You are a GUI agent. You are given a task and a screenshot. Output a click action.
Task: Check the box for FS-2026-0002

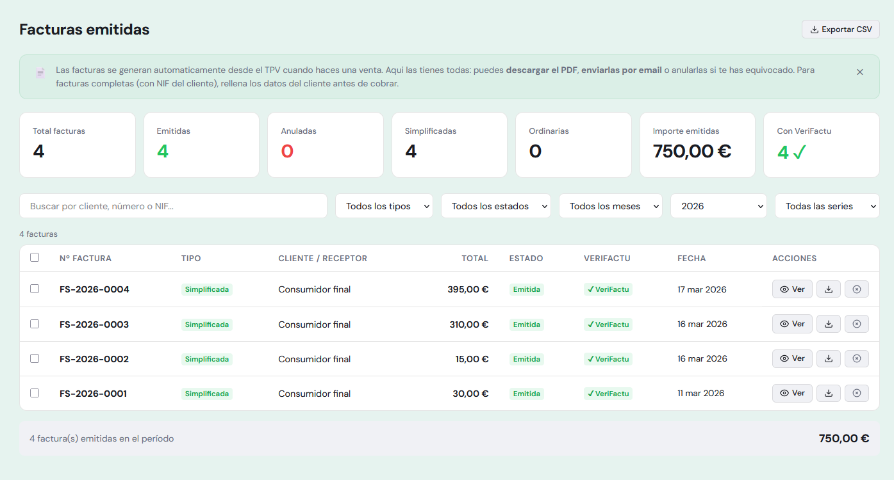(x=35, y=358)
